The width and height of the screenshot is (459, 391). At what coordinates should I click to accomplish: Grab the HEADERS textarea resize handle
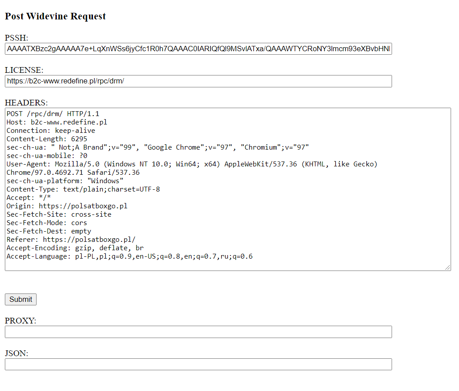448,267
